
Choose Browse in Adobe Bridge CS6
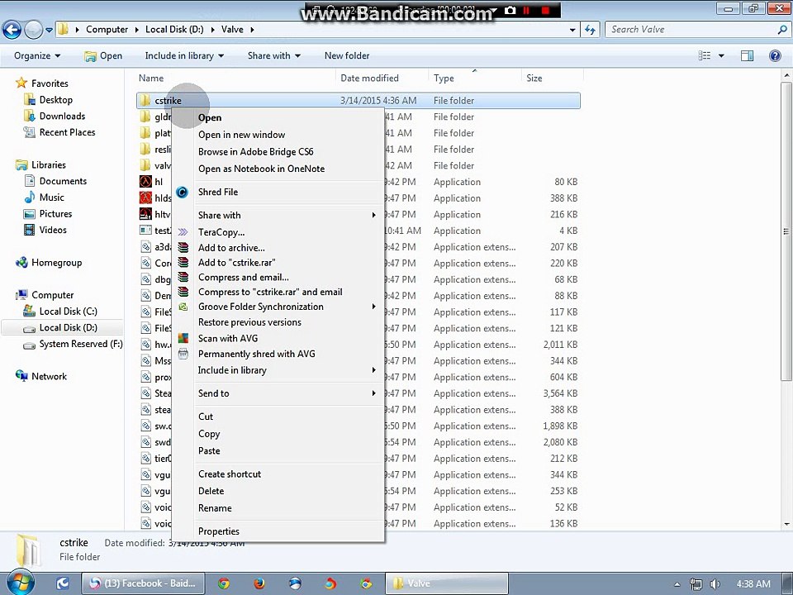tap(256, 152)
